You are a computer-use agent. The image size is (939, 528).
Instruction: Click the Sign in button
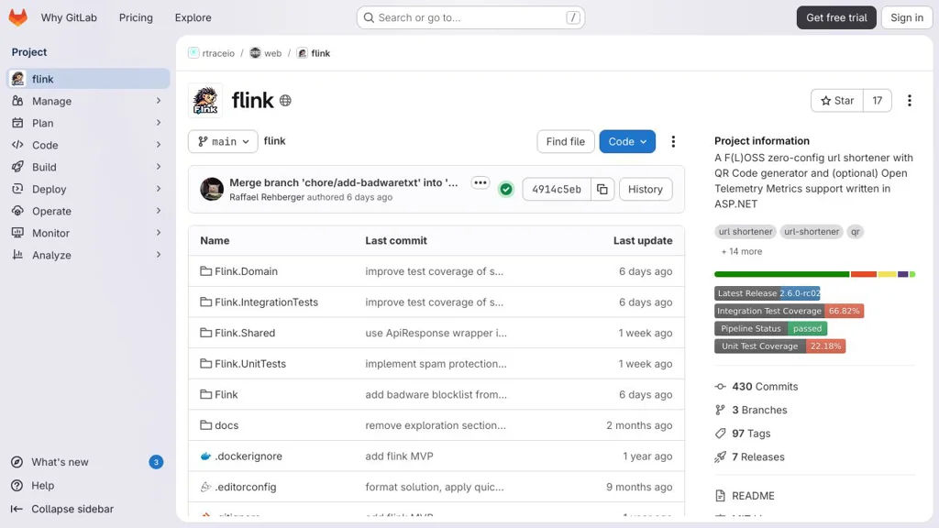click(907, 17)
